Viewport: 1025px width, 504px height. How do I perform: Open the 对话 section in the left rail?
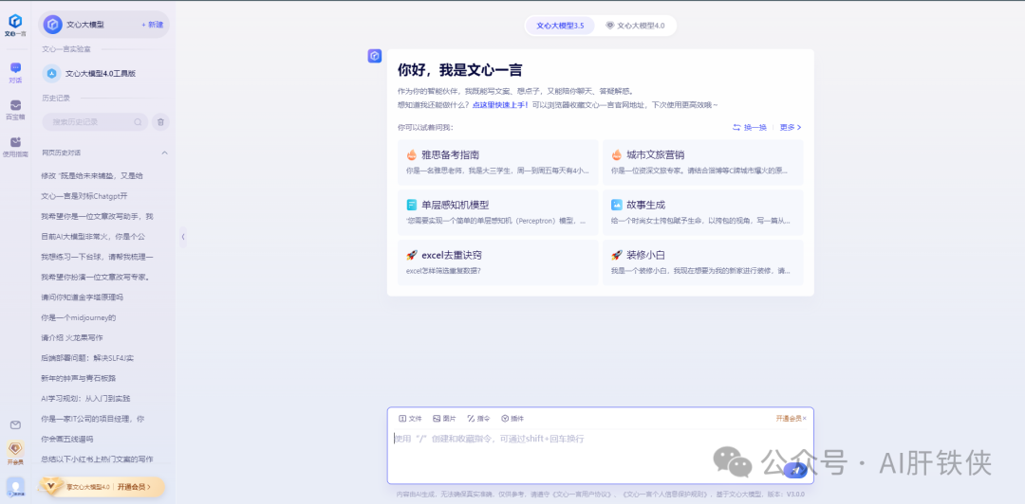(x=15, y=72)
